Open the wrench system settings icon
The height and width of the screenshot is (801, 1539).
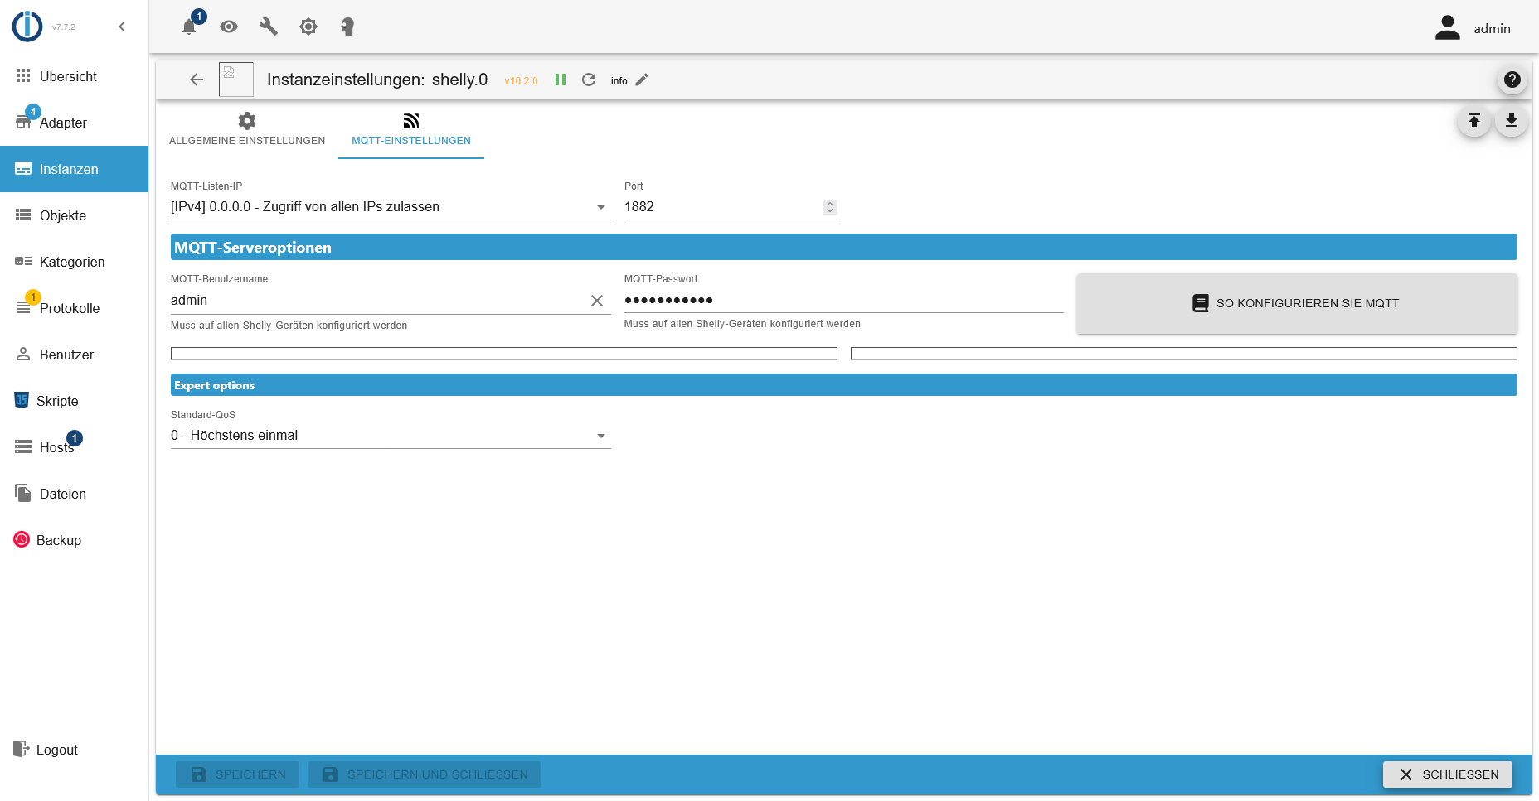(269, 27)
